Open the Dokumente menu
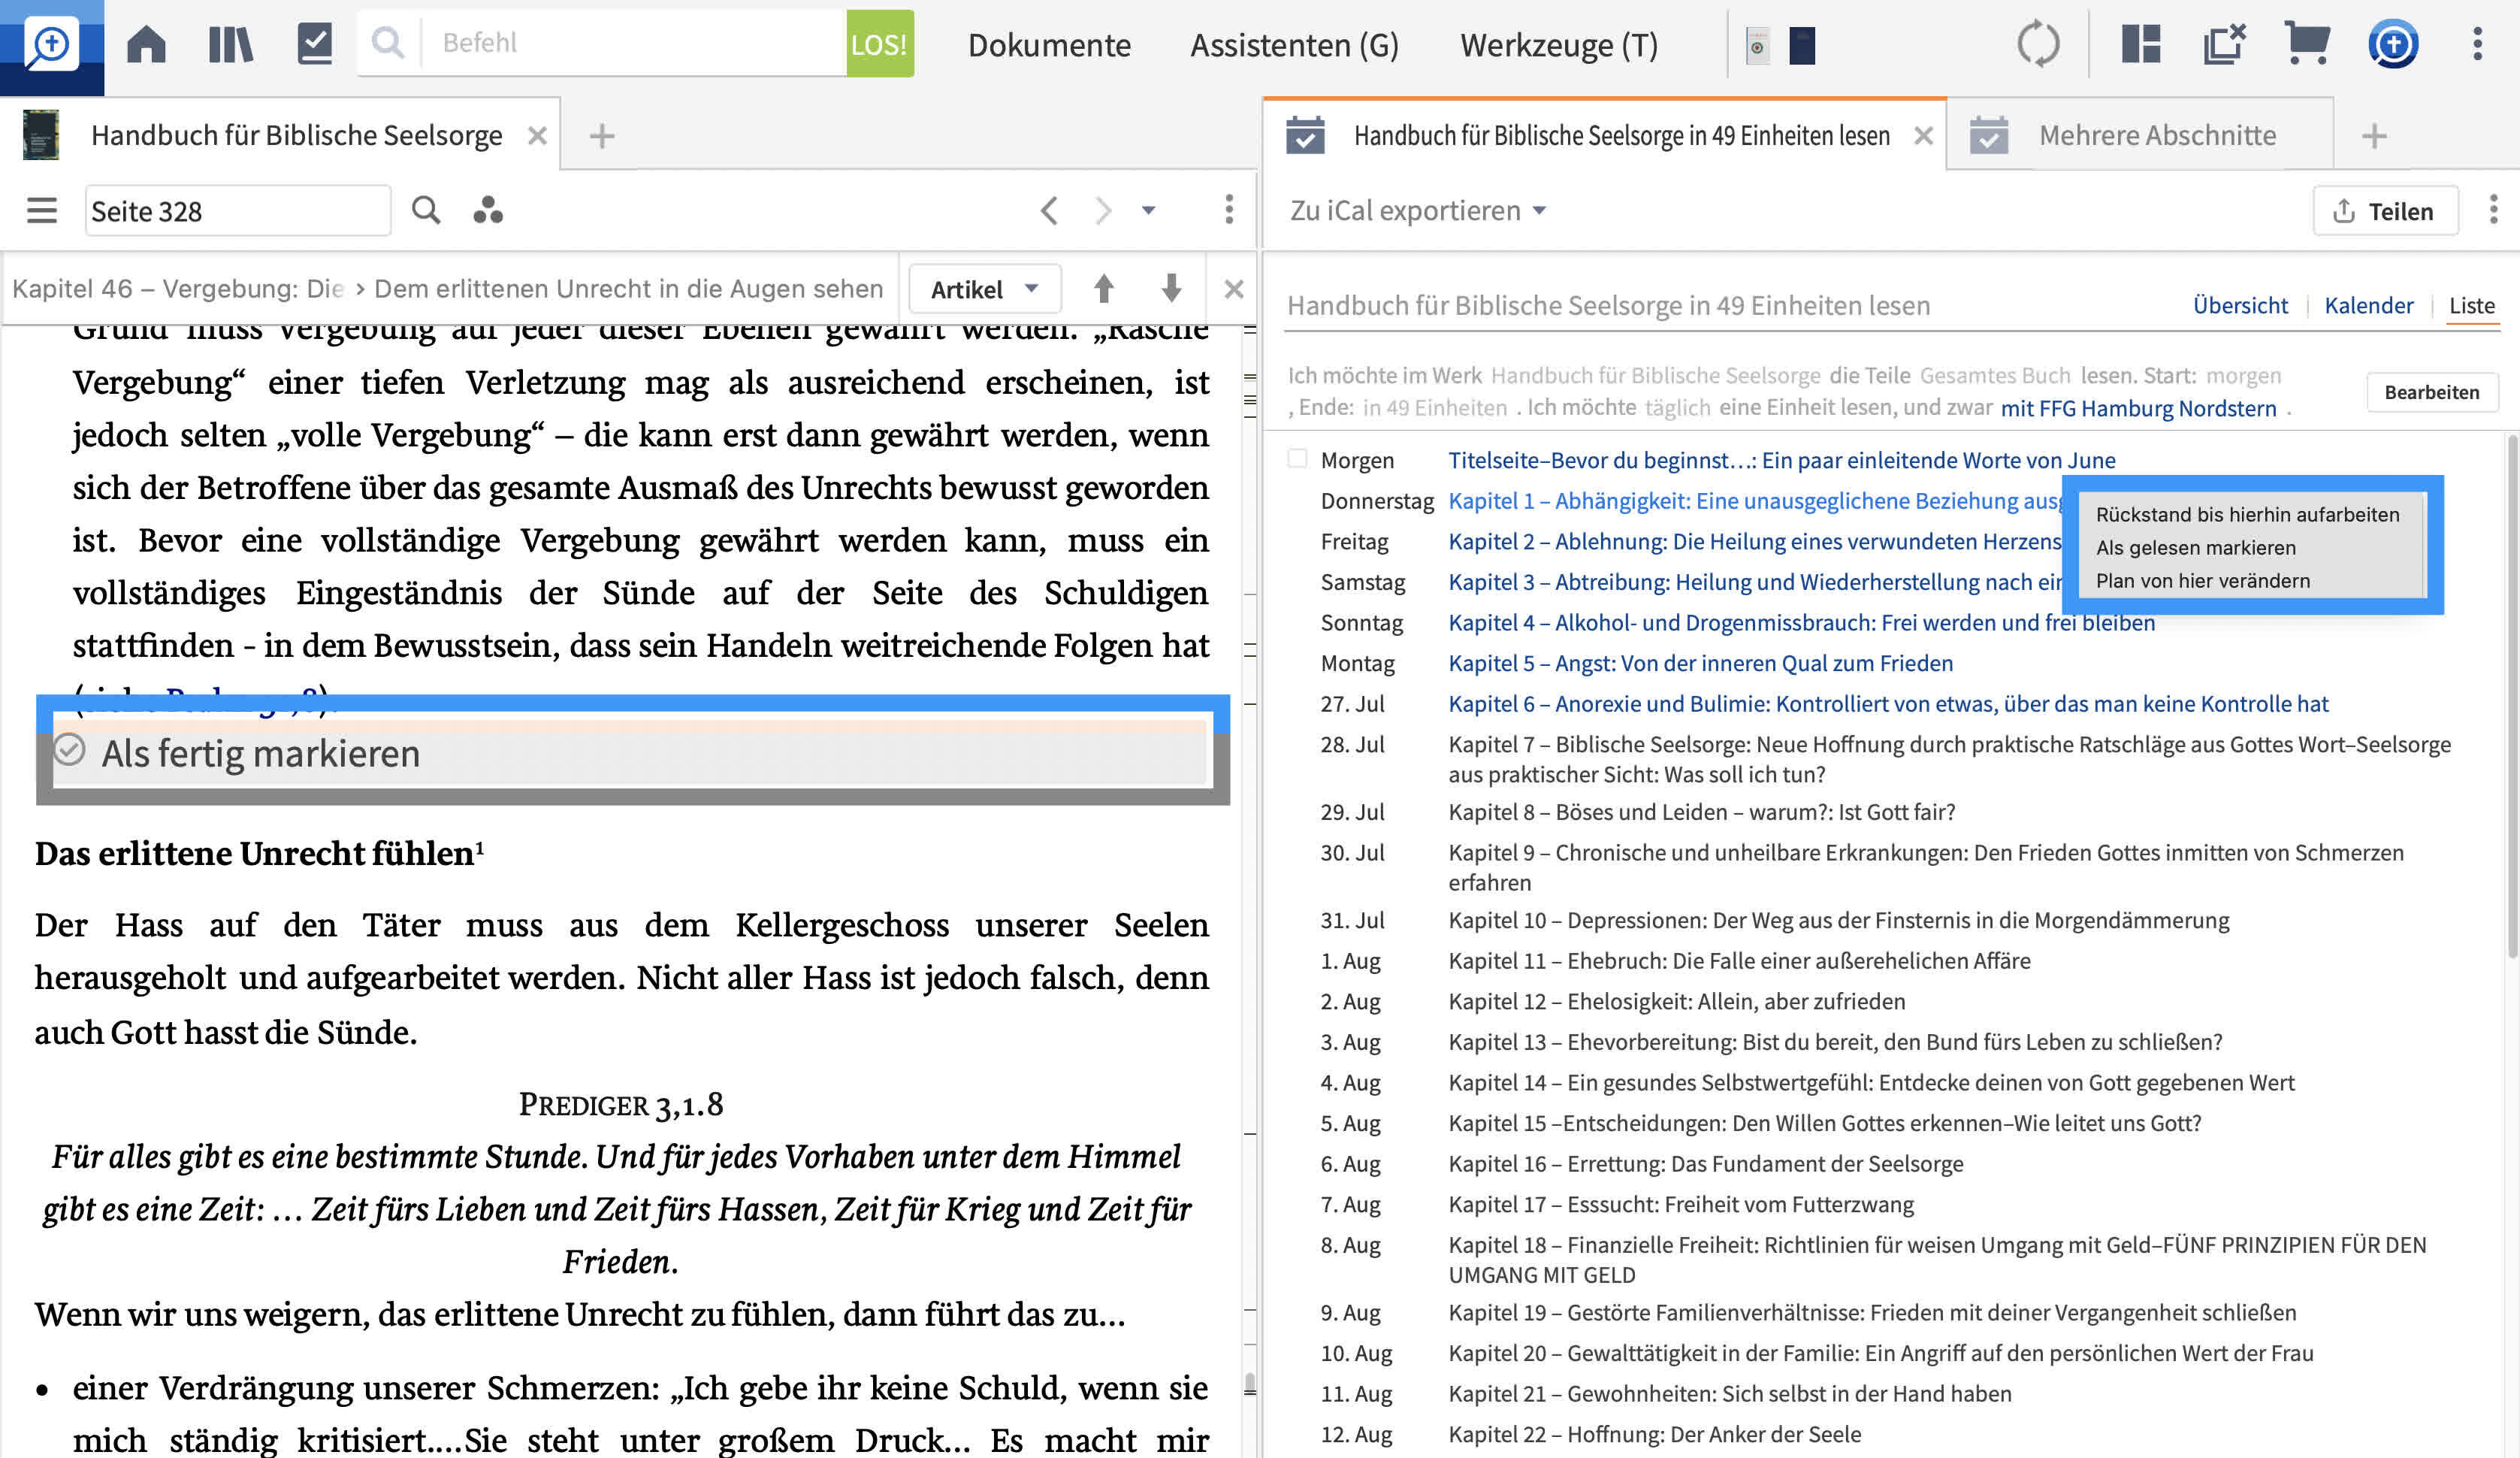Viewport: 2520px width, 1458px height. (x=1049, y=45)
